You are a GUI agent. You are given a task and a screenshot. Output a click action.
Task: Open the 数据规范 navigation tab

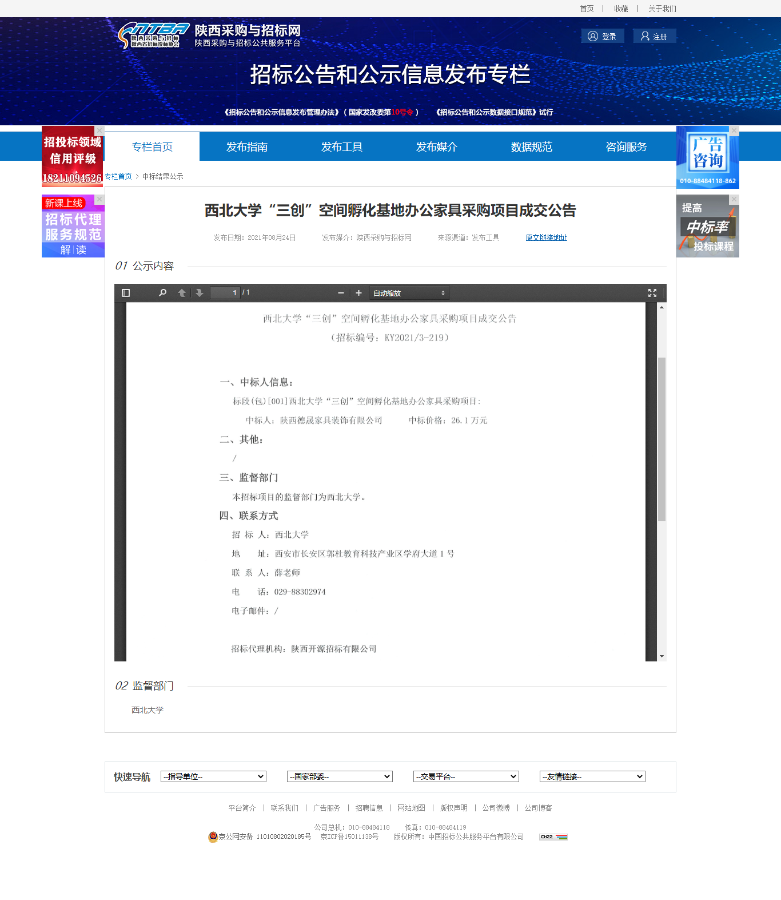point(532,147)
